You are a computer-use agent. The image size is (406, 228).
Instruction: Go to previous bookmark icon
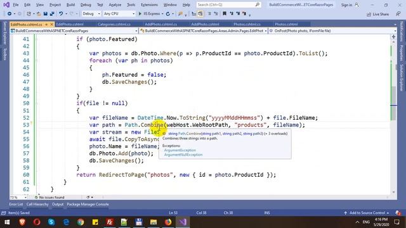[x=231, y=14]
